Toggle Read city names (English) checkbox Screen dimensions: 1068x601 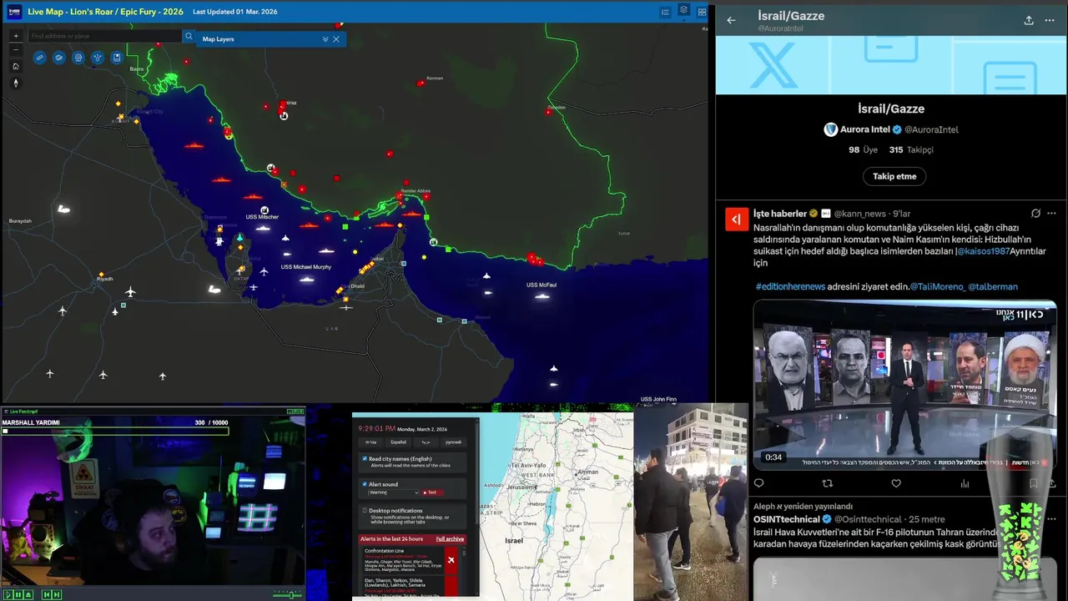tap(365, 459)
